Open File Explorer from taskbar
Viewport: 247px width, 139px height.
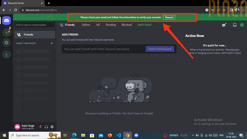83,135
